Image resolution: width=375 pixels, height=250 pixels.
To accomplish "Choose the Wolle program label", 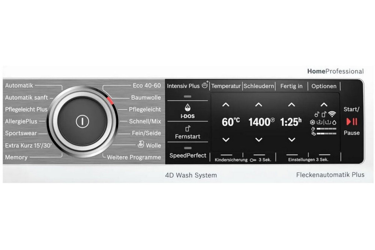I will 153,145.
